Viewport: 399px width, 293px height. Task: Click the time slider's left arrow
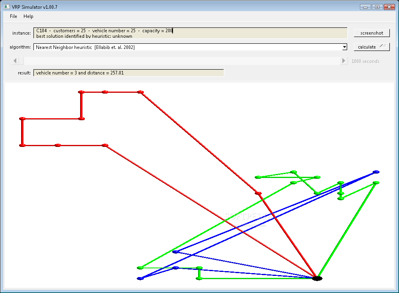tap(15, 61)
